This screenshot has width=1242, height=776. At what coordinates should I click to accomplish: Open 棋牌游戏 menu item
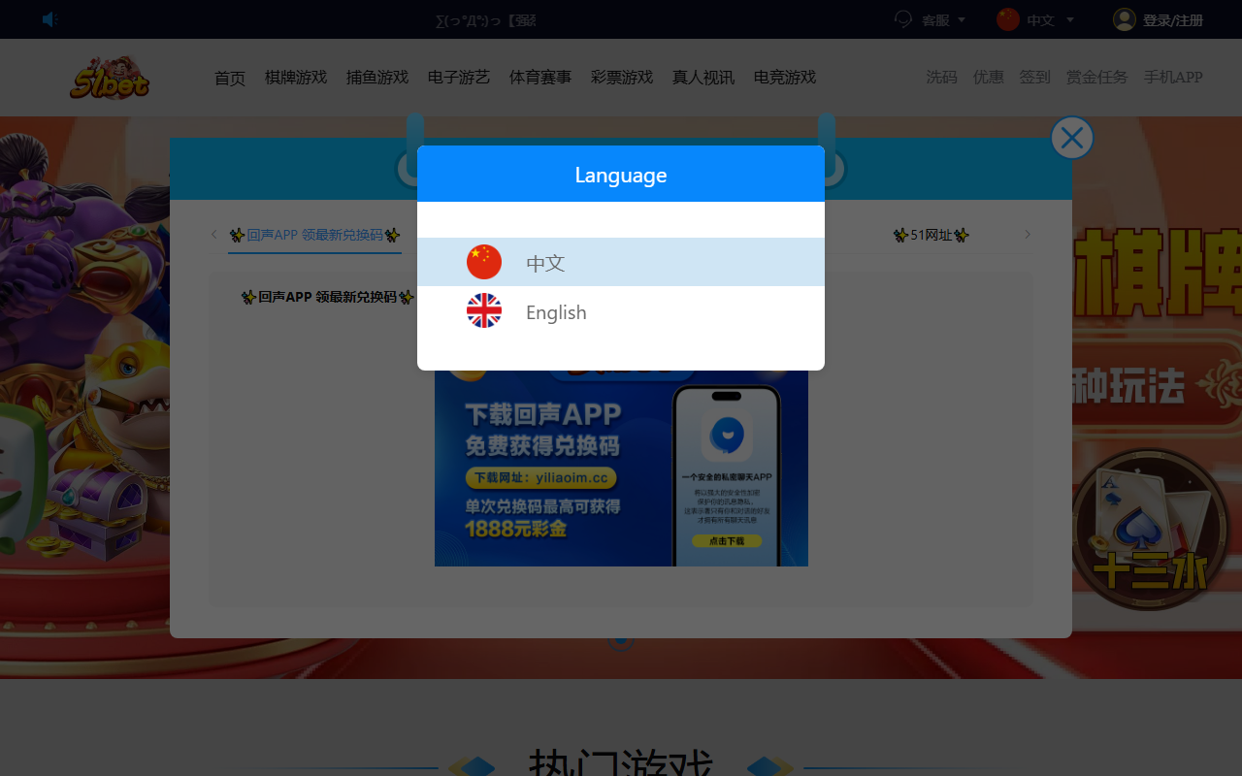tap(296, 78)
